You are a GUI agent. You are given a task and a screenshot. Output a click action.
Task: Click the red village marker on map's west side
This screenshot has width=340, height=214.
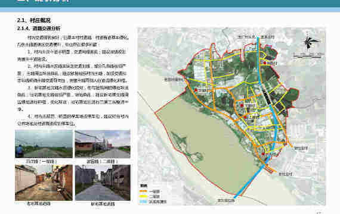coord(196,90)
